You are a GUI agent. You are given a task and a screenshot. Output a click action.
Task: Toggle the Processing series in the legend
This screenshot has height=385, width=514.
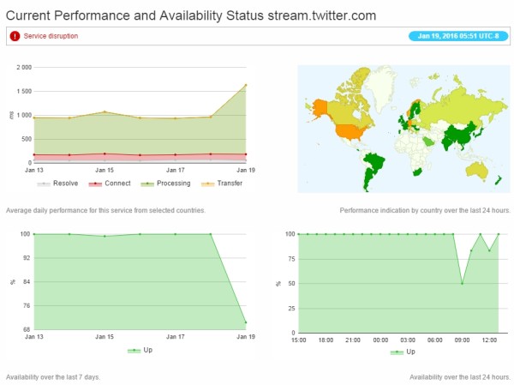(168, 183)
